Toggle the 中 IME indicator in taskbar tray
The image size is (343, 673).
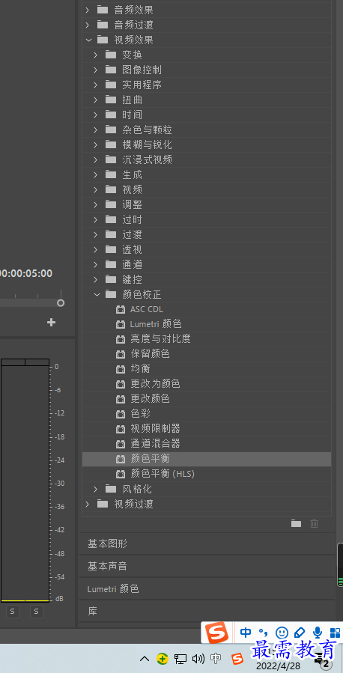click(x=216, y=659)
